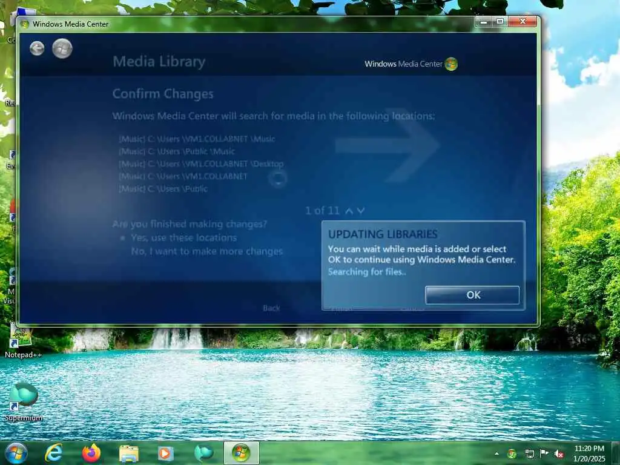Viewport: 620px width, 465px height.
Task: Click the Media Center tray icon
Action: pyautogui.click(x=512, y=453)
